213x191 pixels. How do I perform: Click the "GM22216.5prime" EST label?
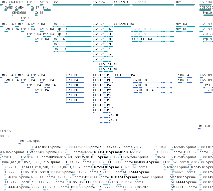pos(184,187)
